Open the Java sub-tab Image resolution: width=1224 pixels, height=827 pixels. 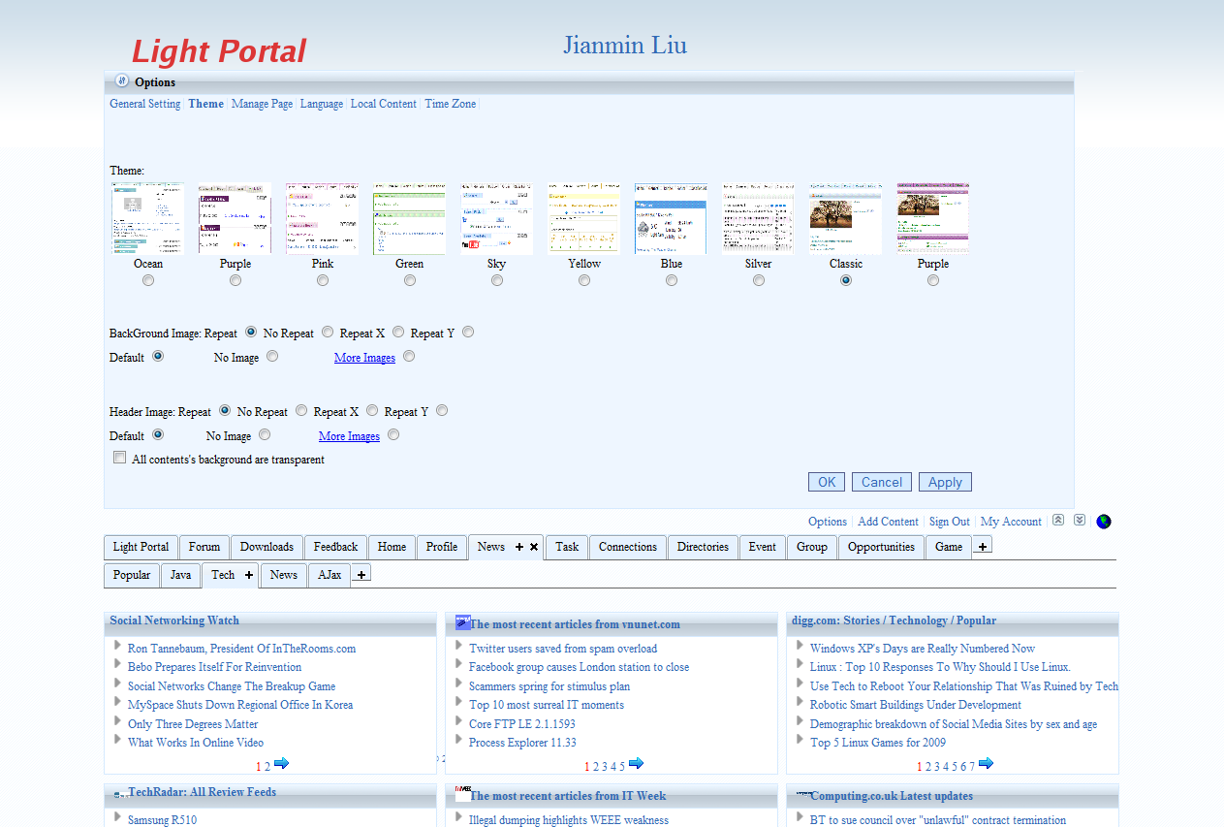coord(181,575)
